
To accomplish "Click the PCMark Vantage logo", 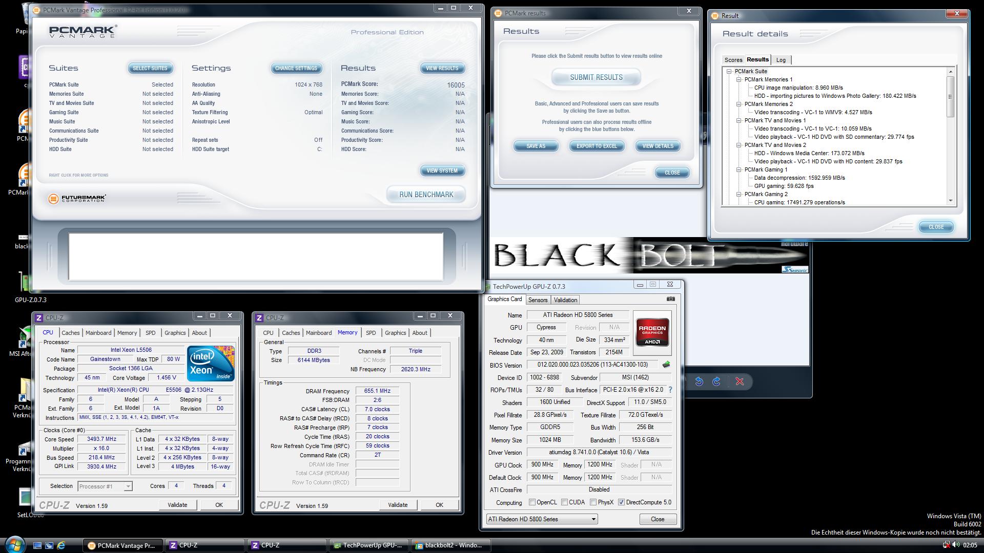I will coord(83,32).
